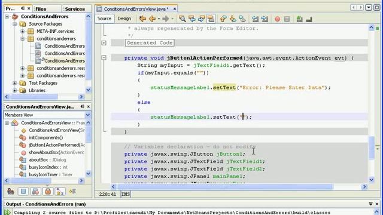Toggle Show Non-Public Members lock icon
The image size is (383, 215).
pos(48,191)
